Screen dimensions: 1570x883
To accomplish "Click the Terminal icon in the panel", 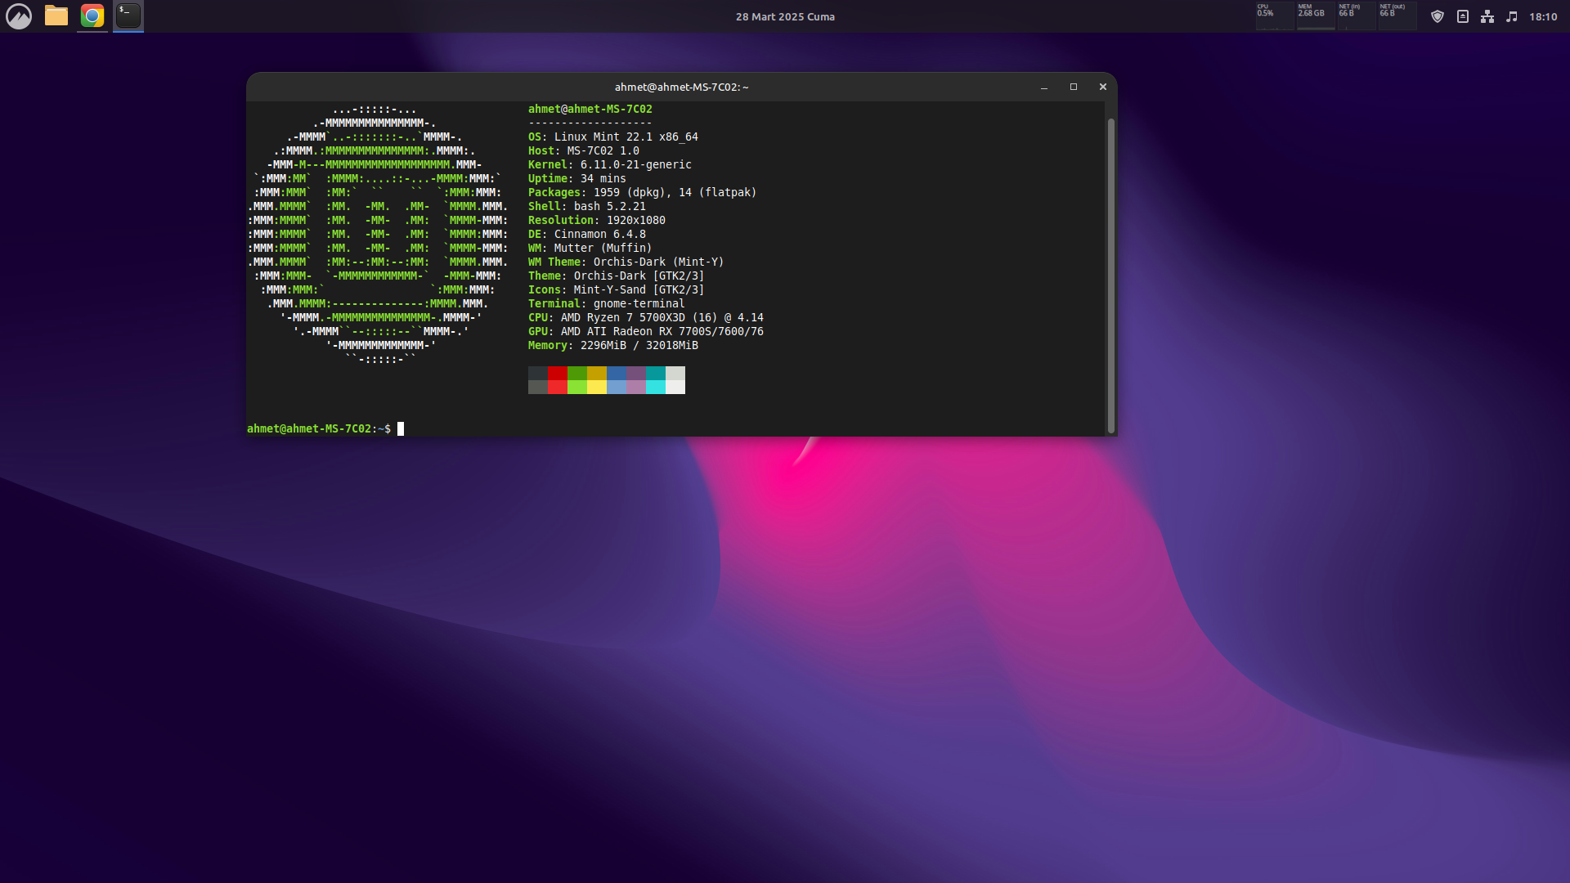I will 128,16.
